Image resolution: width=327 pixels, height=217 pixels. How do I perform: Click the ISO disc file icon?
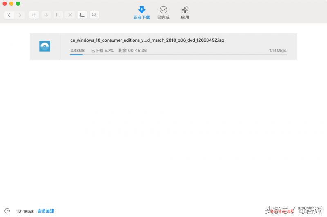pos(45,46)
